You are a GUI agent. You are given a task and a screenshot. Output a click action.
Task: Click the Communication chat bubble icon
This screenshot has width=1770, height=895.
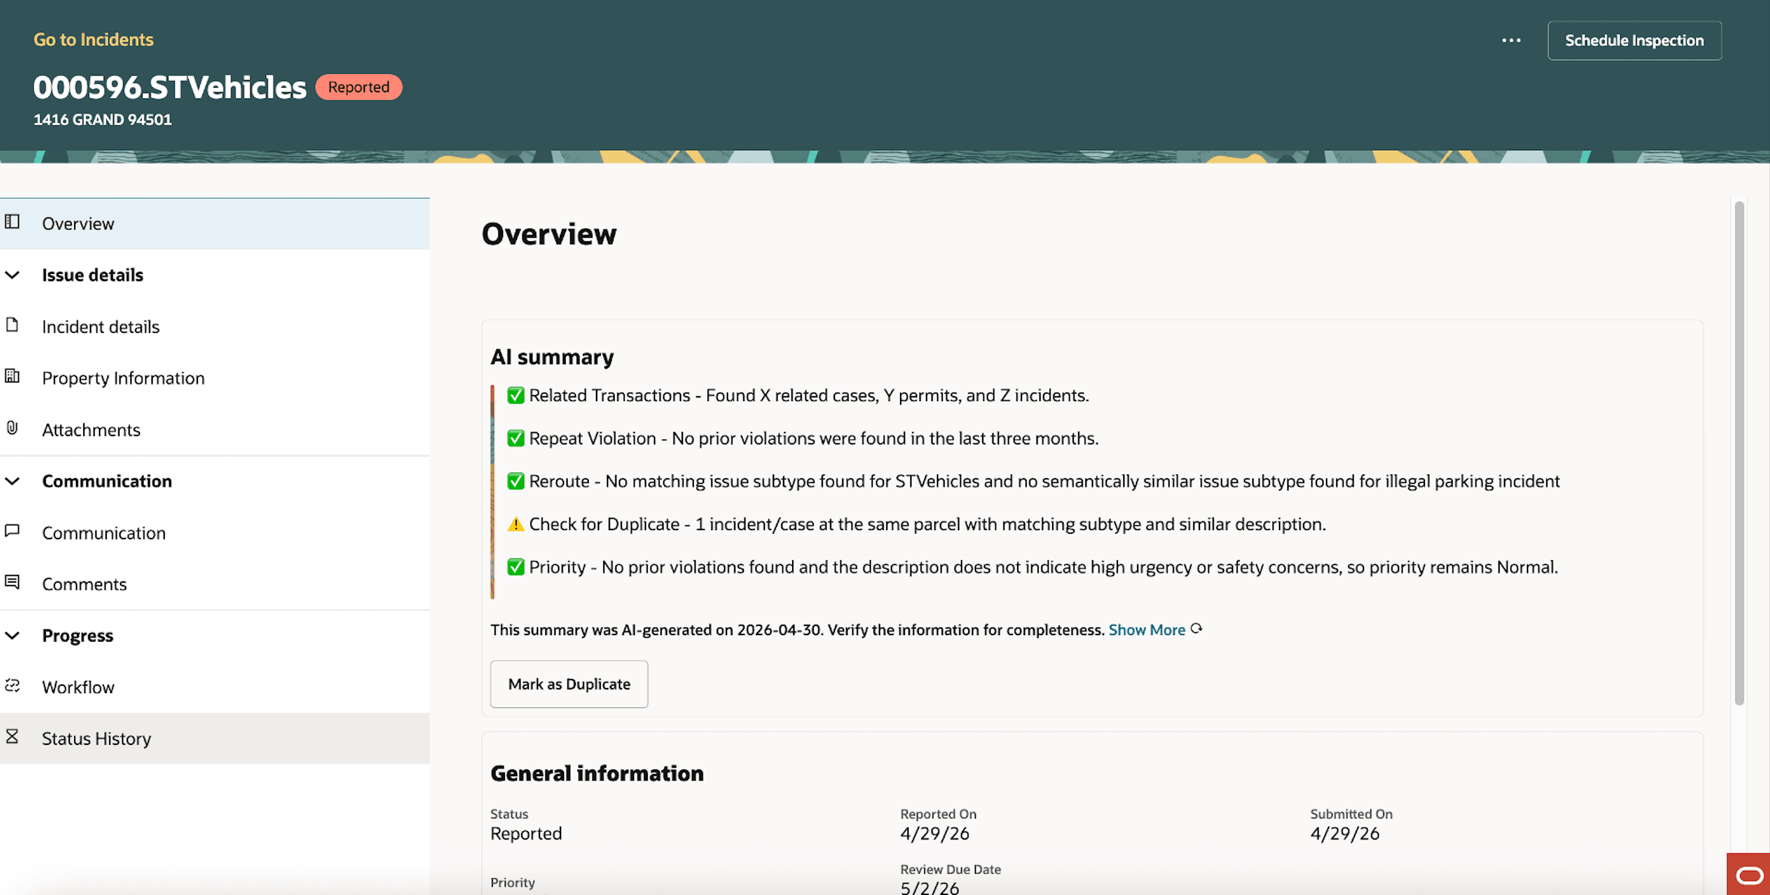13,531
